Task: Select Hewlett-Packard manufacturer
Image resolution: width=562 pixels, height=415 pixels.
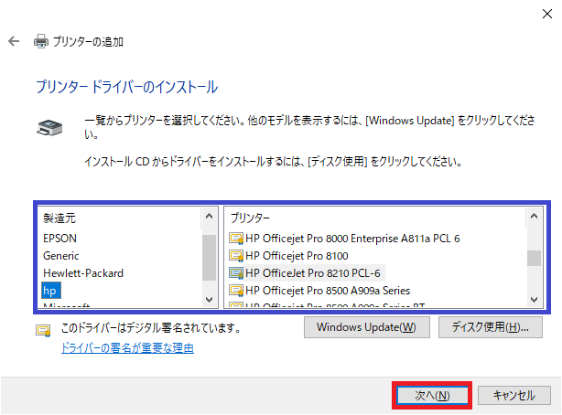Action: 83,273
